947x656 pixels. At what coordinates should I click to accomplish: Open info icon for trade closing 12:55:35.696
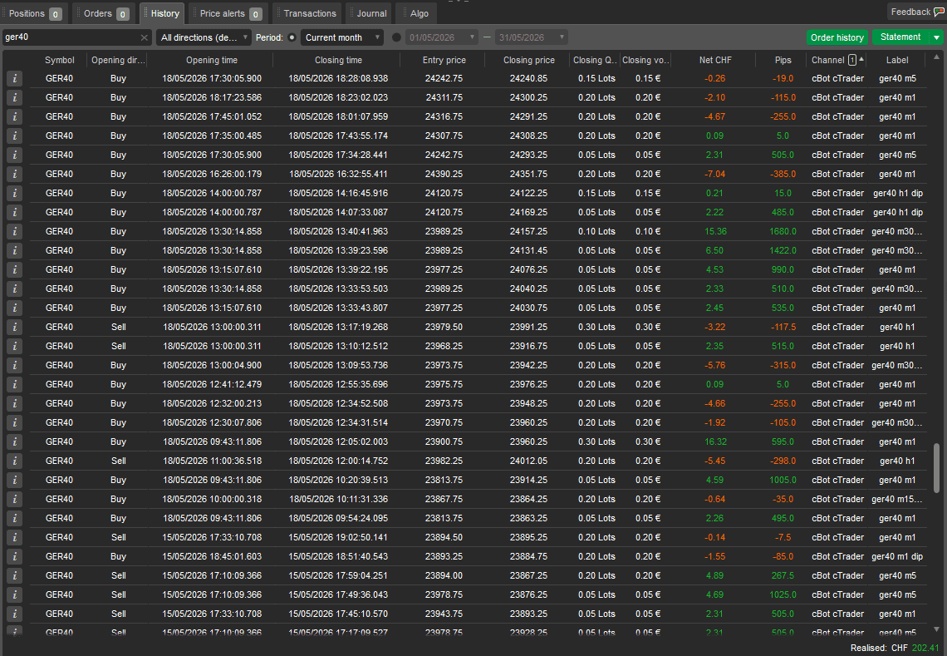(x=14, y=384)
